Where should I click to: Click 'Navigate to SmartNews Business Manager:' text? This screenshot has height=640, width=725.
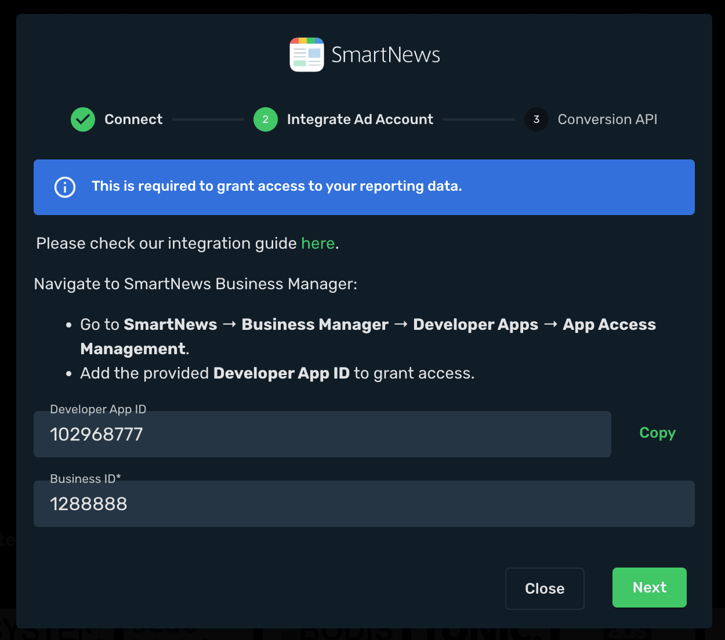pyautogui.click(x=195, y=284)
